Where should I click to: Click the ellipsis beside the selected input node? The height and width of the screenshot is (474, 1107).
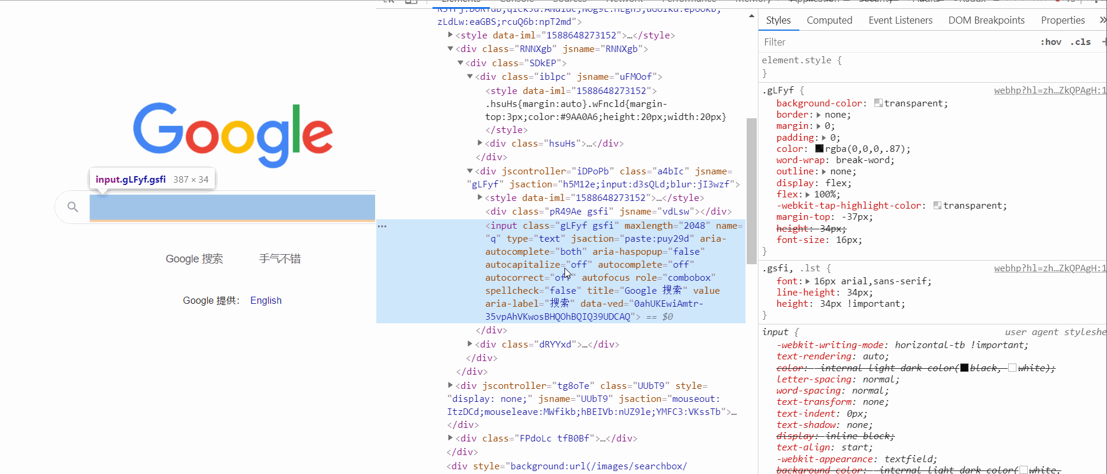[x=382, y=226]
